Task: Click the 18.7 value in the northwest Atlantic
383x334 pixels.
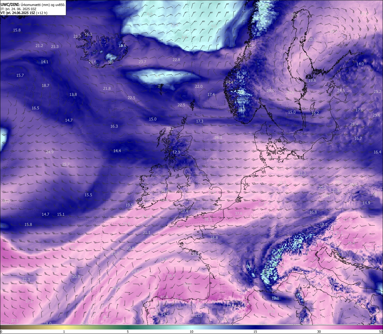Action: pos(45,86)
